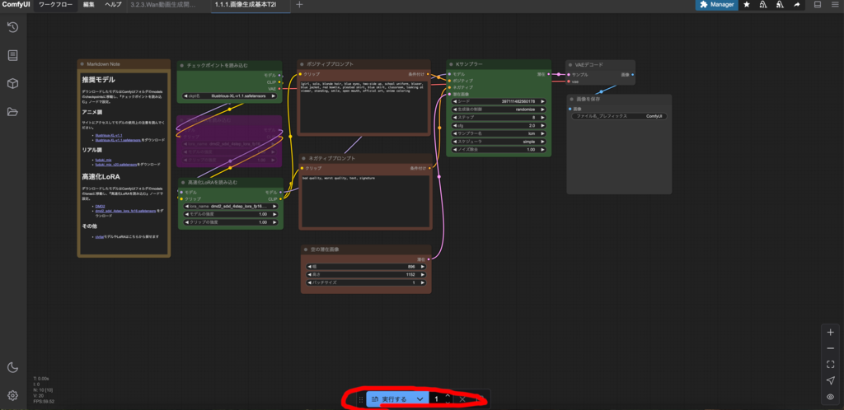This screenshot has height=410, width=844.
Task: Click in the positive prompt text area
Action: coord(365,106)
